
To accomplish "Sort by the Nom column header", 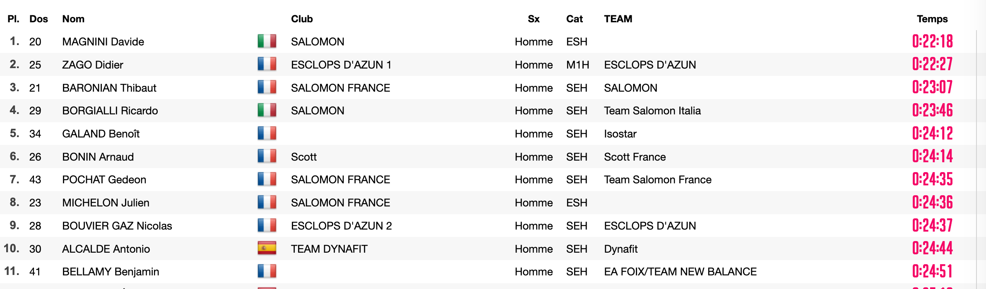I will coord(73,19).
